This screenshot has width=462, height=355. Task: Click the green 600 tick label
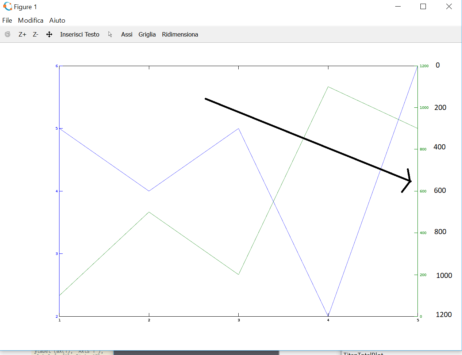(x=423, y=191)
